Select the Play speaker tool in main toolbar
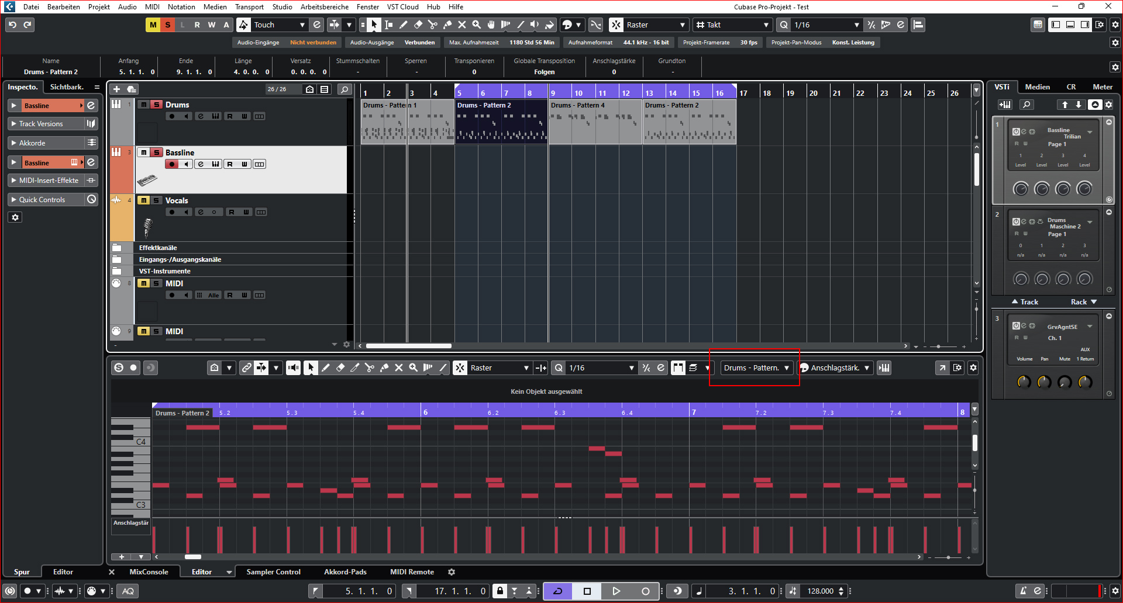 [x=535, y=25]
